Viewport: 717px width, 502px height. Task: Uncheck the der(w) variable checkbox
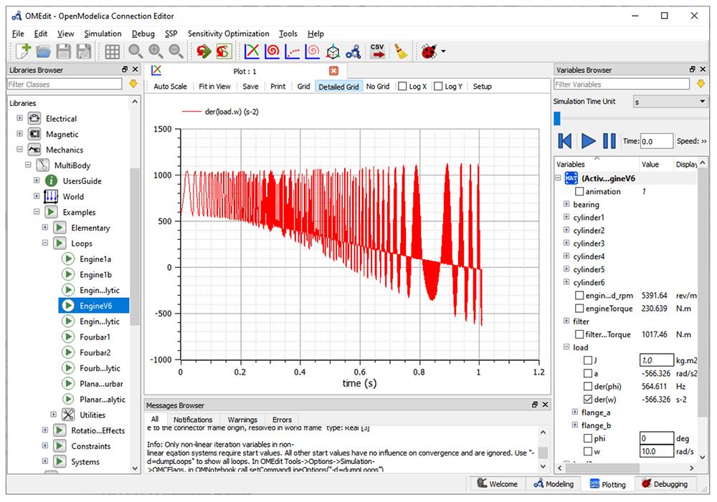pyautogui.click(x=588, y=399)
